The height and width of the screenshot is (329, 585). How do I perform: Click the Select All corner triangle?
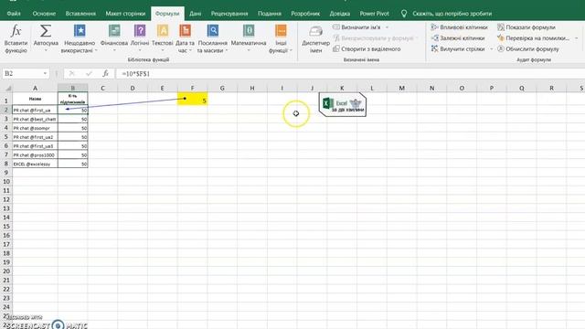[7, 88]
